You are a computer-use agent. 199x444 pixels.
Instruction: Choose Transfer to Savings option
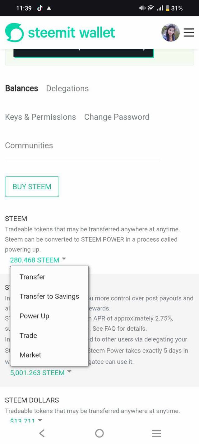[x=49, y=296]
